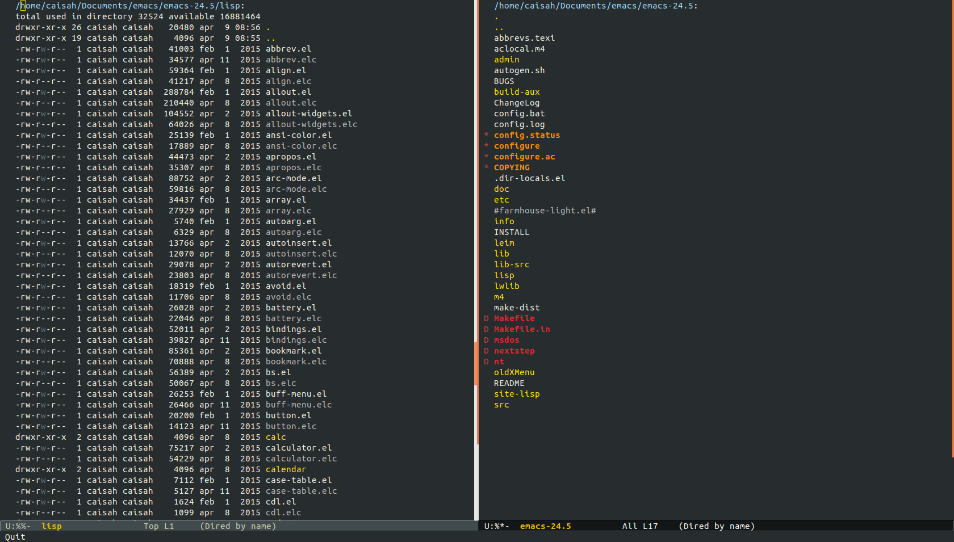Image resolution: width=954 pixels, height=542 pixels.
Task: Click '(Dired by name)' in left mode line
Action: pyautogui.click(x=238, y=526)
